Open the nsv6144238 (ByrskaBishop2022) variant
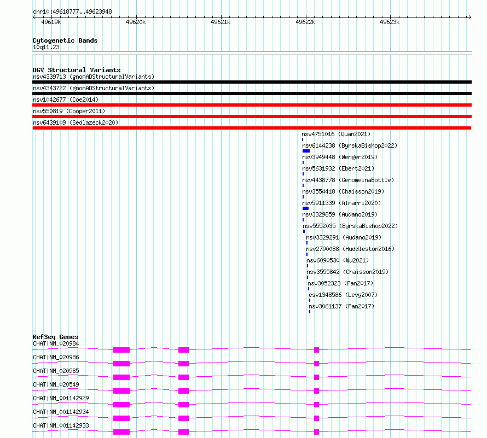487x438 pixels. coord(350,145)
